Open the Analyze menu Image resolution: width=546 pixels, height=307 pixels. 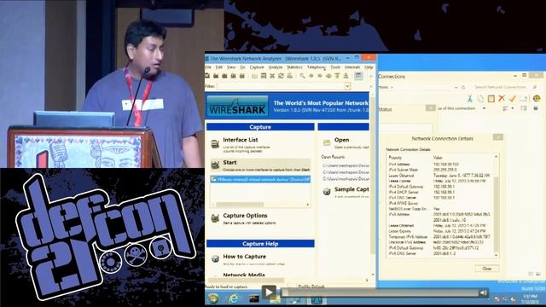click(x=275, y=67)
